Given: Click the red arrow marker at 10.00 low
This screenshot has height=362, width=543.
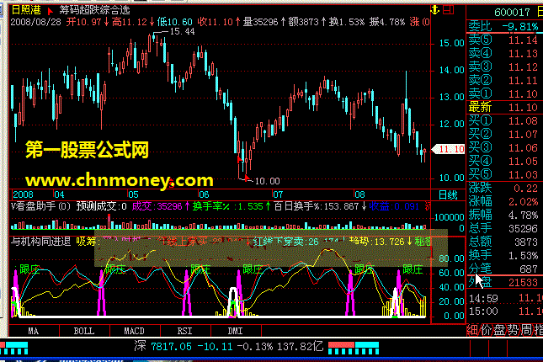Looking at the screenshot, I should click(x=247, y=178).
